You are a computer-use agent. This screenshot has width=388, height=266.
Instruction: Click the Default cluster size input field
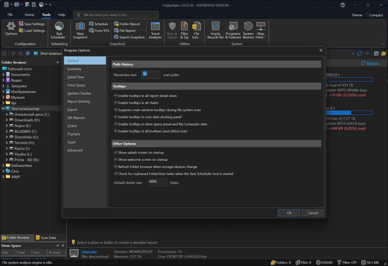157,182
